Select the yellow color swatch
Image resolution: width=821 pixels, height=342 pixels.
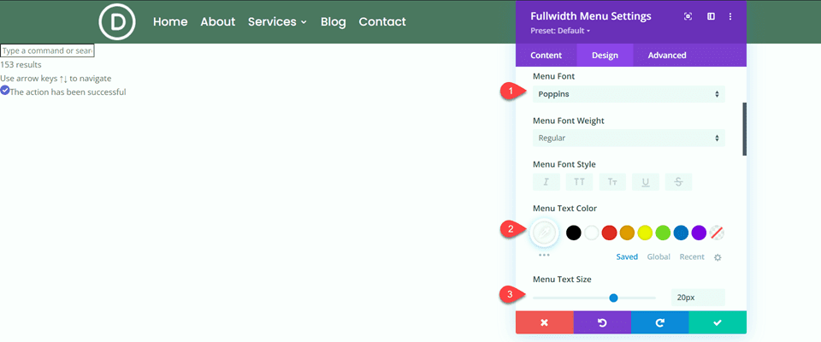645,233
